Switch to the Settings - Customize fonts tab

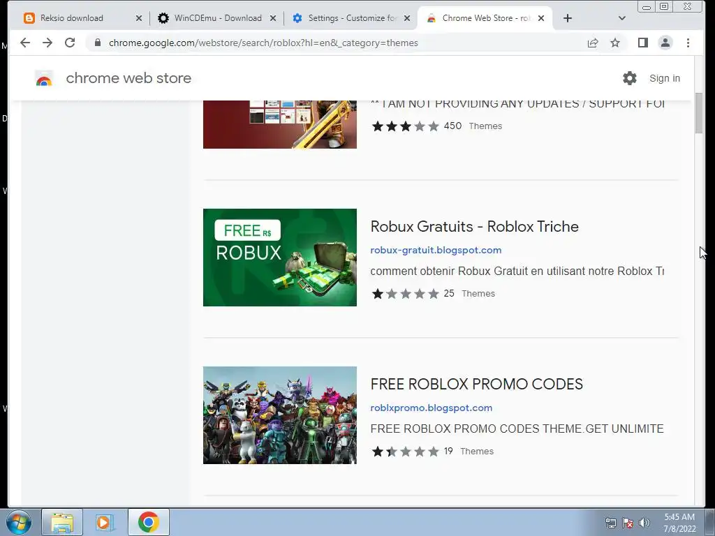pyautogui.click(x=352, y=18)
